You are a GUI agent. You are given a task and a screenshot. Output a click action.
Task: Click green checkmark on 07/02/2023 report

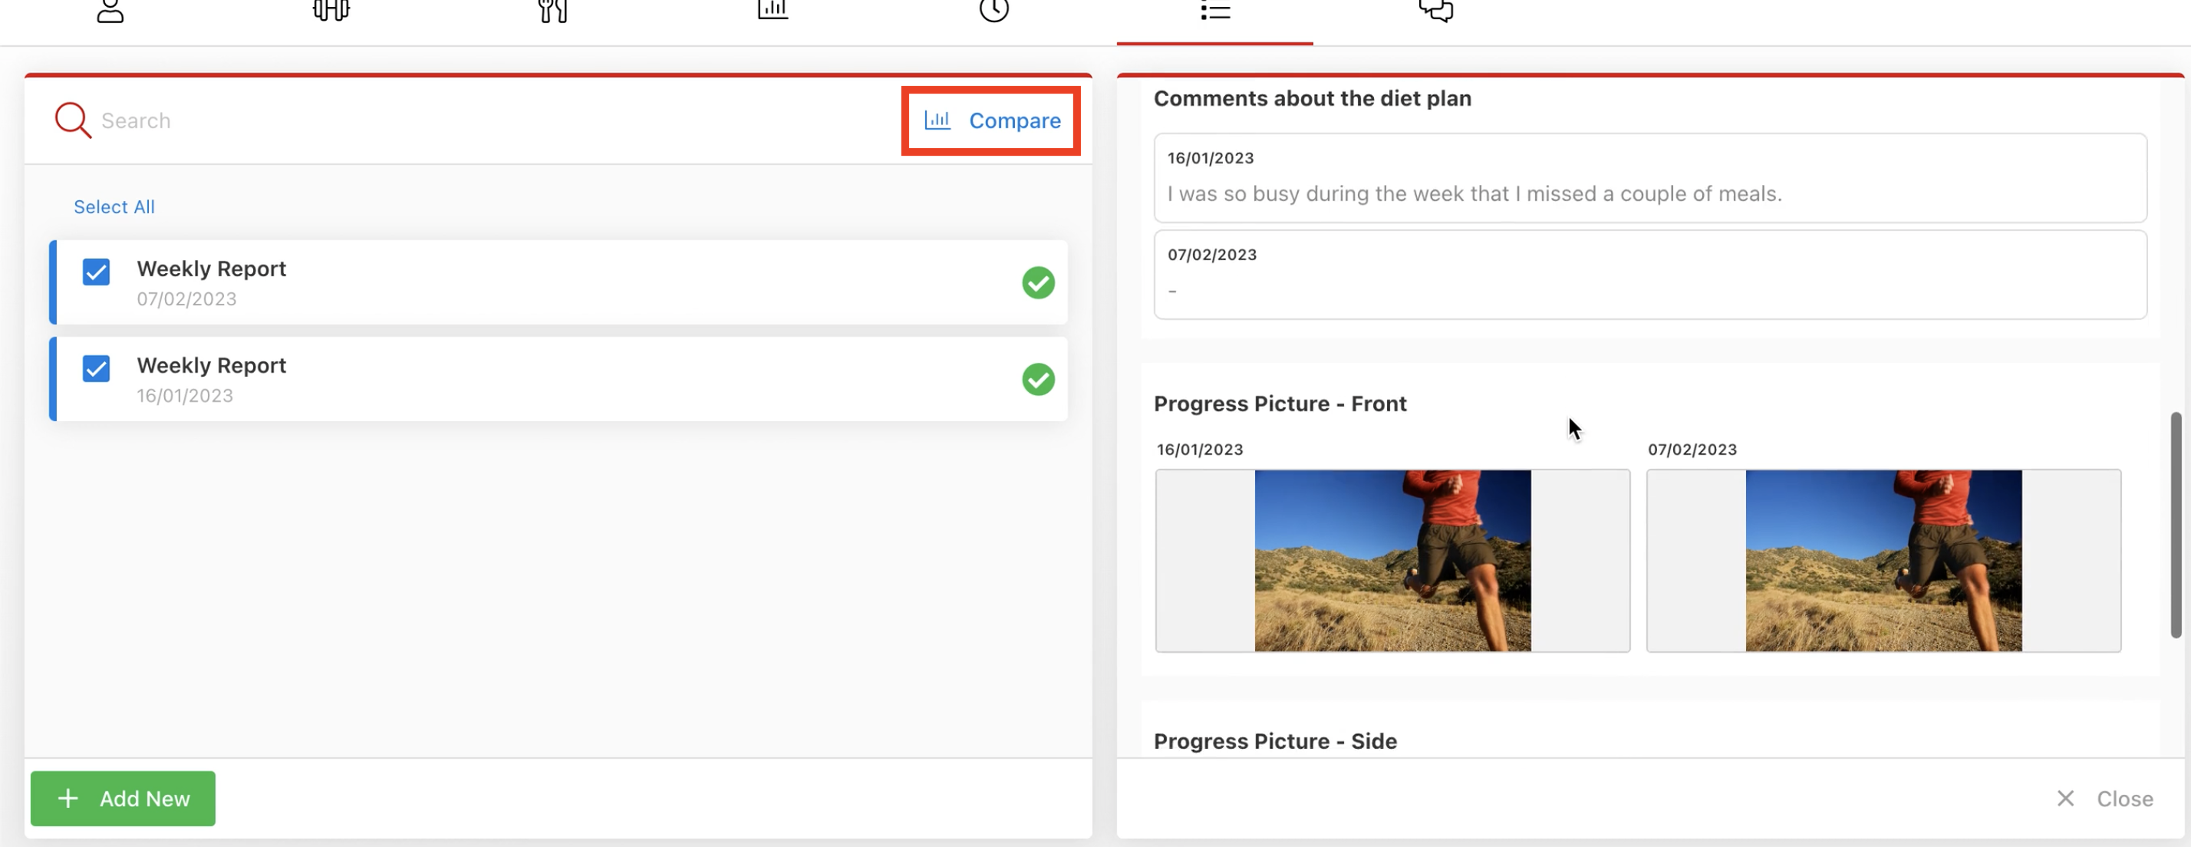coord(1039,282)
